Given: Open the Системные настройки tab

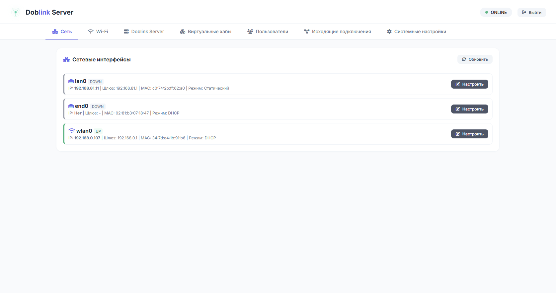Looking at the screenshot, I should pos(417,32).
